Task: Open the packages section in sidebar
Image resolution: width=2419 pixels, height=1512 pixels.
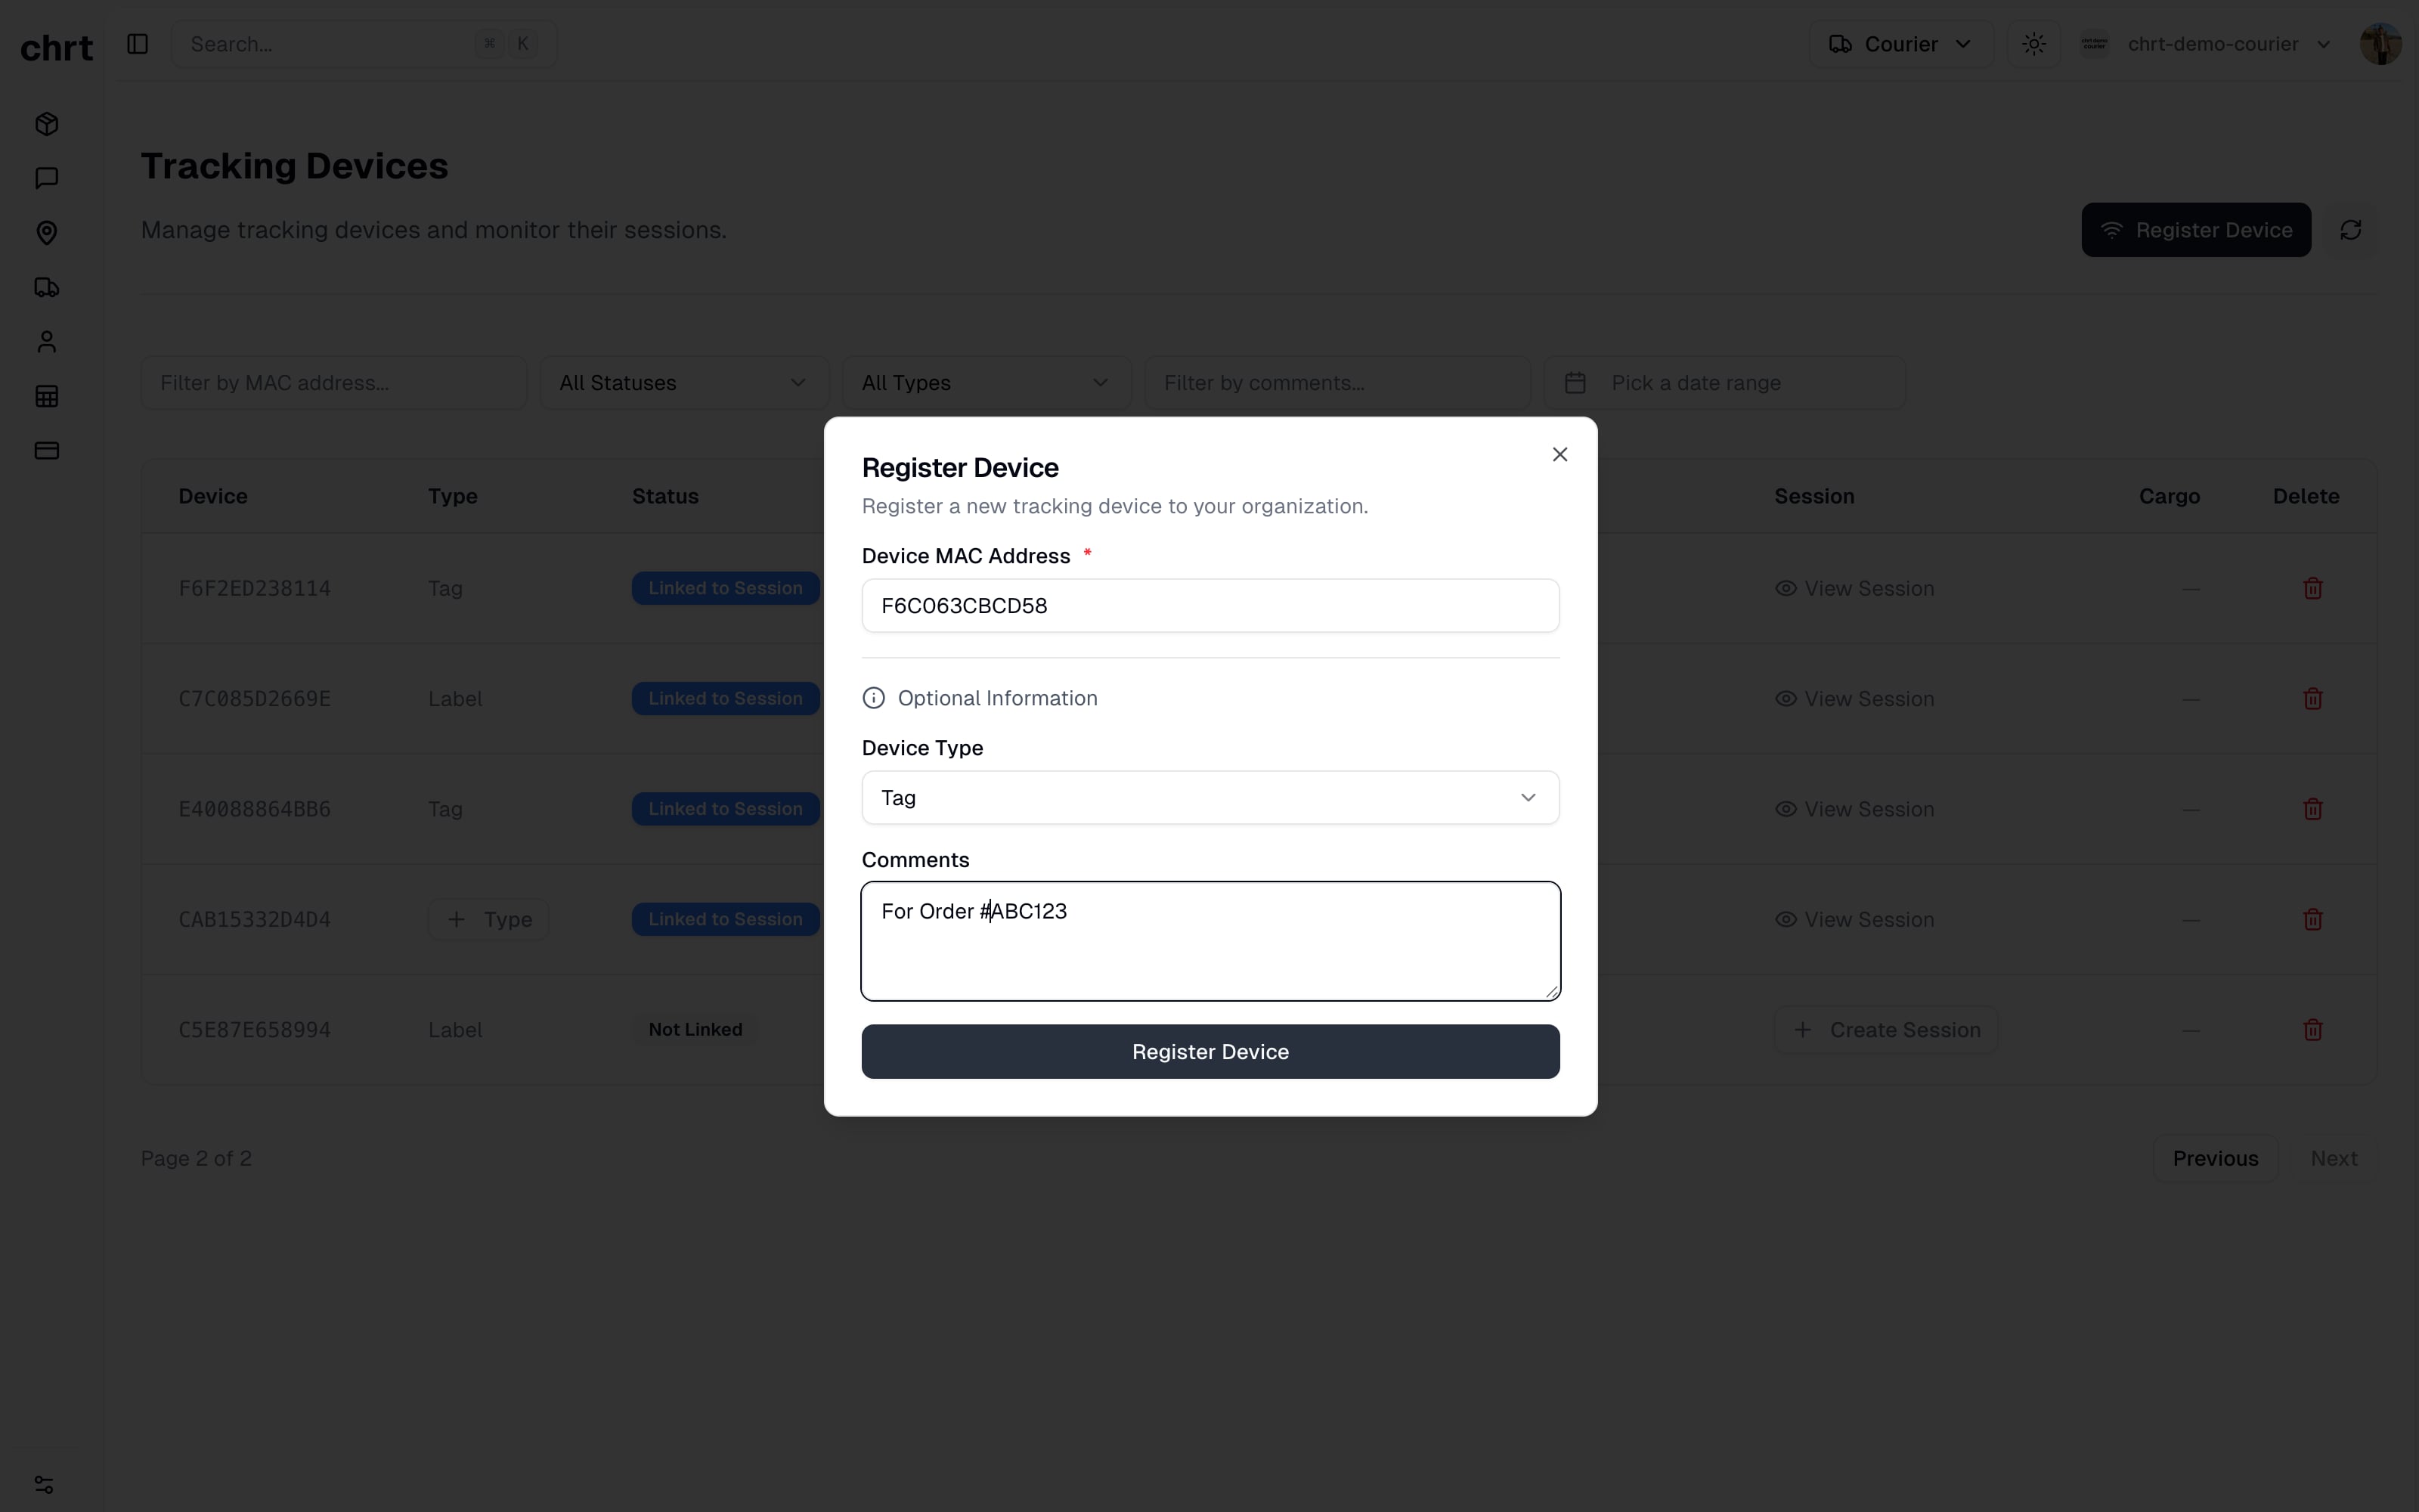Action: [46, 124]
